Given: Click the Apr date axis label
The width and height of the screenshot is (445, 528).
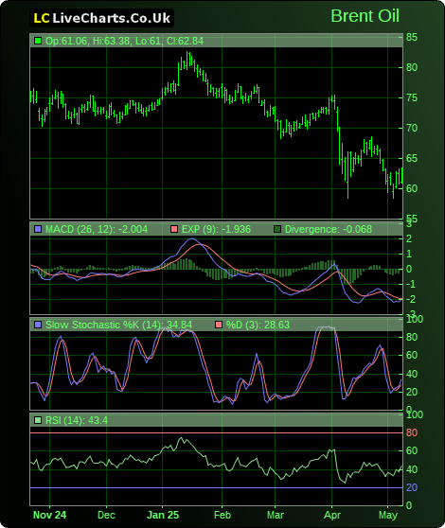Looking at the screenshot, I should pyautogui.click(x=332, y=515).
